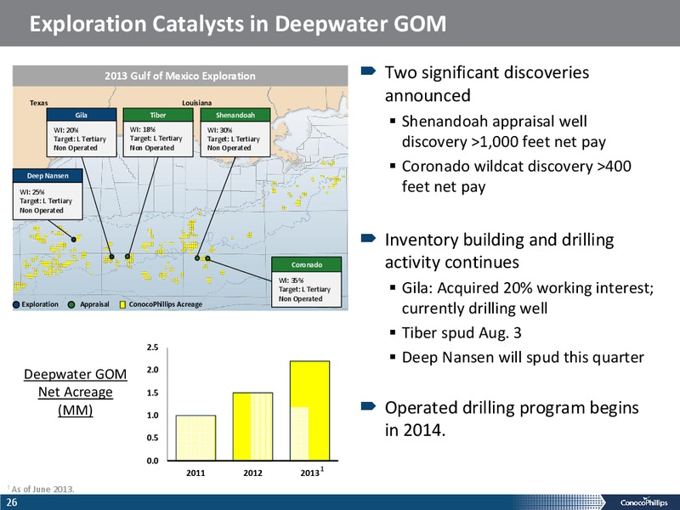Click the slide title 'Exploration Catalysts in Deepwater GOM'

(238, 24)
